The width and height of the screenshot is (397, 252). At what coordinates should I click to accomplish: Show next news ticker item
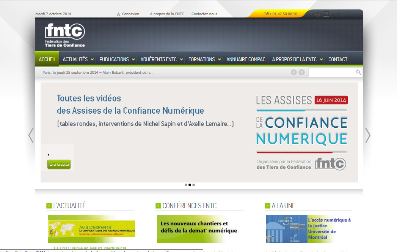[x=301, y=72]
